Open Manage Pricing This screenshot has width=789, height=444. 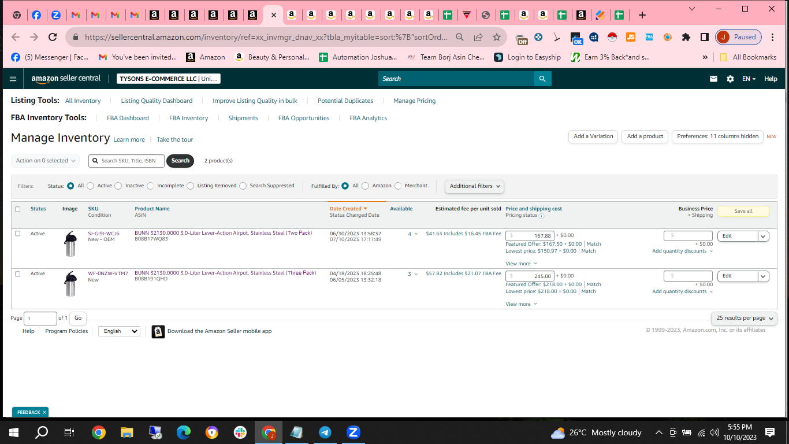[414, 101]
